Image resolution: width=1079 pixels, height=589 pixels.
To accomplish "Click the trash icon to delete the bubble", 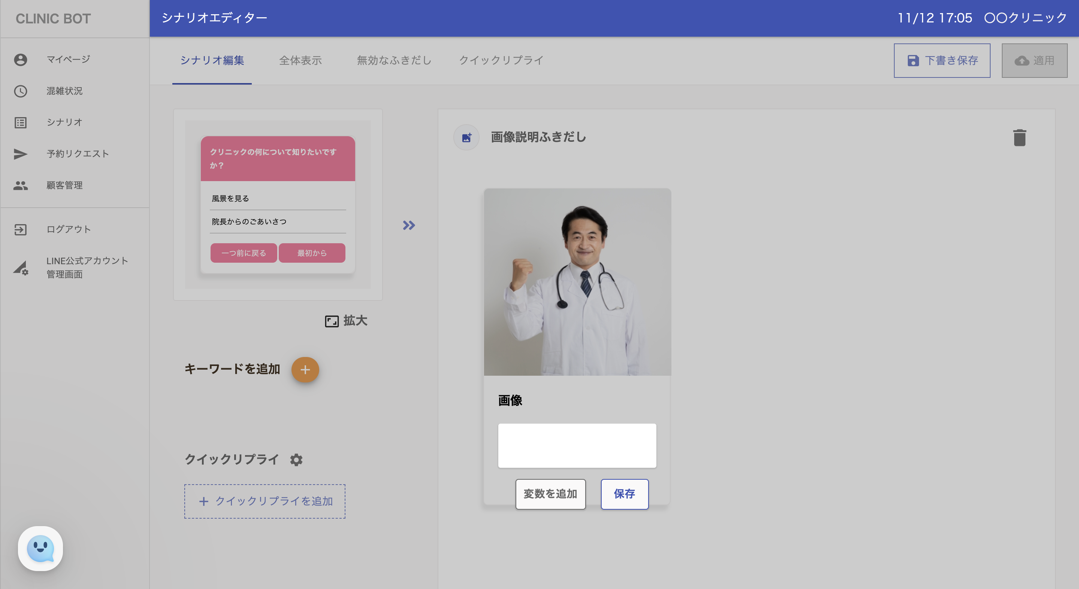I will [1019, 138].
